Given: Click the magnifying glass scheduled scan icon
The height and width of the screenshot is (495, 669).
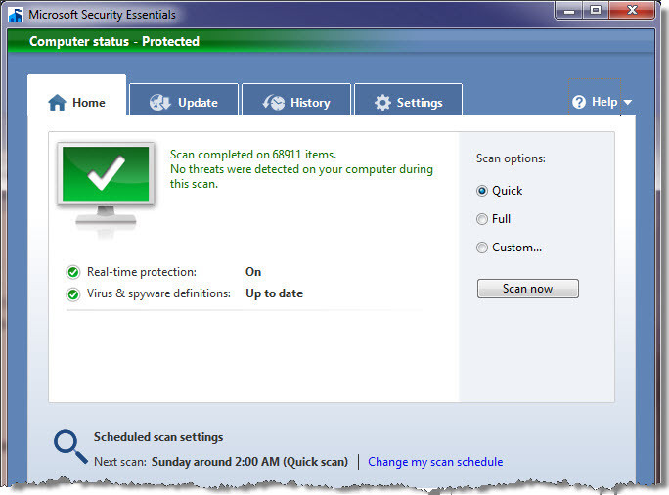Looking at the screenshot, I should [69, 446].
